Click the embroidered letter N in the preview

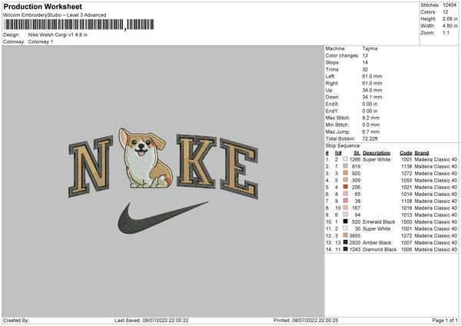91,166
